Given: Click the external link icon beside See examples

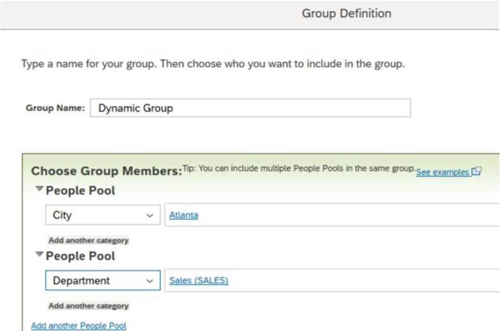Looking at the screenshot, I should pyautogui.click(x=476, y=171).
